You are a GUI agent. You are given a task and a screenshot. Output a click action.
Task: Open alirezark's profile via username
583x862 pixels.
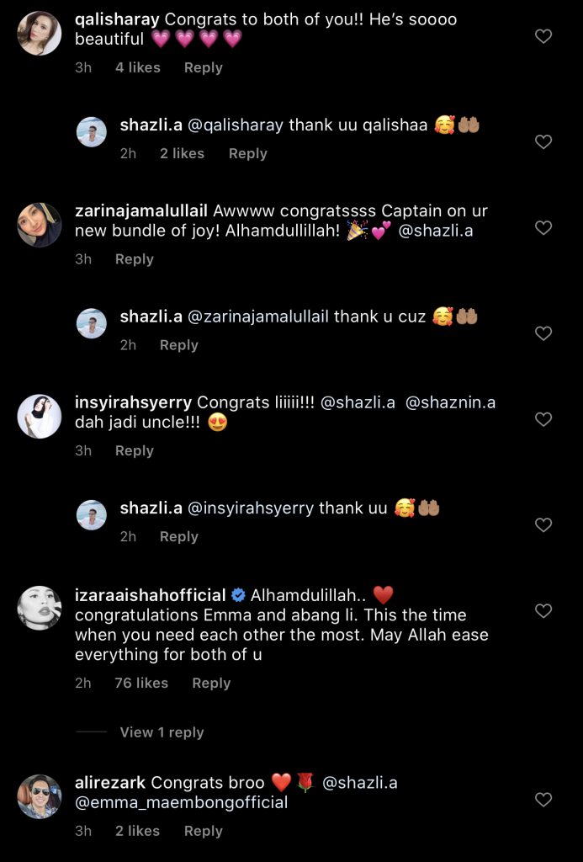click(110, 783)
